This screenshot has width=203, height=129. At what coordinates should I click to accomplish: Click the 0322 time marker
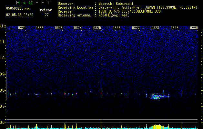tap(39, 28)
